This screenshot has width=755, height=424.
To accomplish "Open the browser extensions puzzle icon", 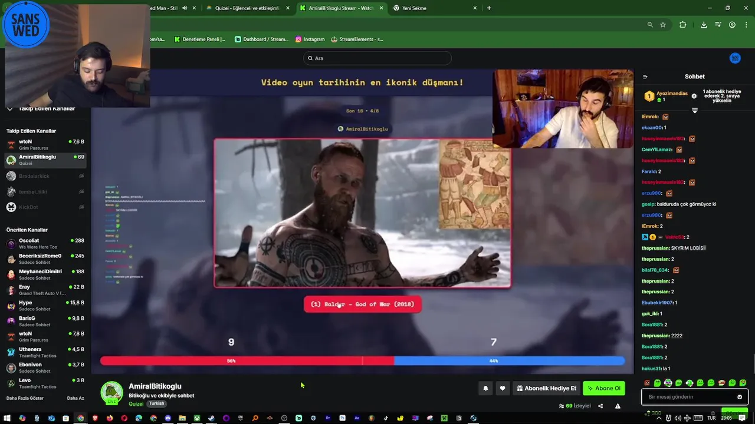I will [x=683, y=25].
